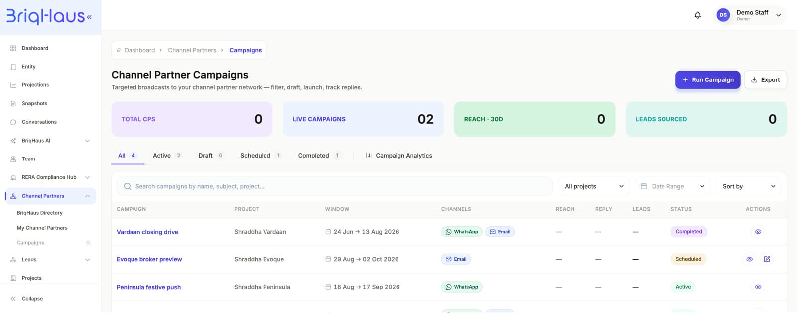Click Evoque row Email channel chip

point(456,259)
